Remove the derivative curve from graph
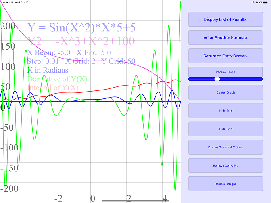Image resolution: width=271 pixels, height=203 pixels. pyautogui.click(x=225, y=165)
